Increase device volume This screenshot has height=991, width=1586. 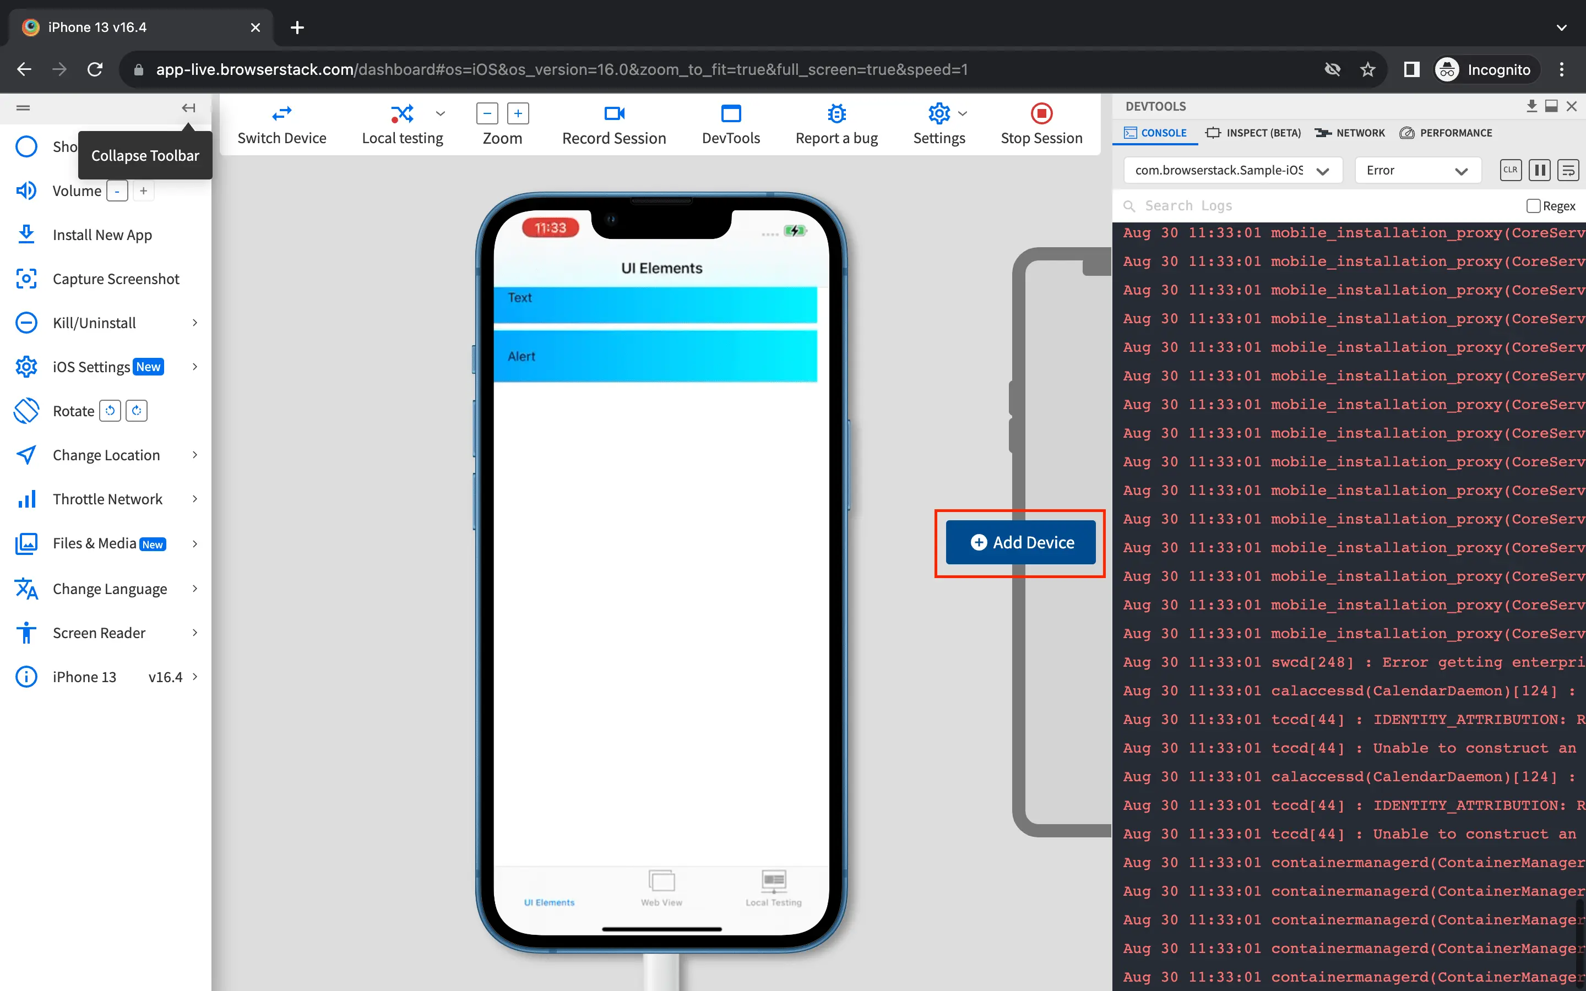tap(143, 192)
